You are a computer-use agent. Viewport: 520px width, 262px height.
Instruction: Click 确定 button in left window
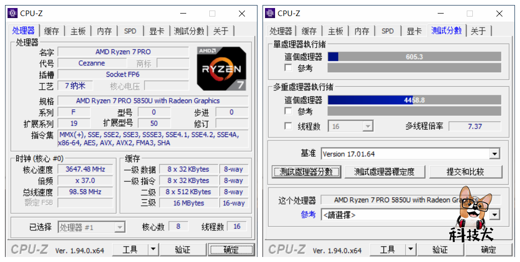pos(231,249)
